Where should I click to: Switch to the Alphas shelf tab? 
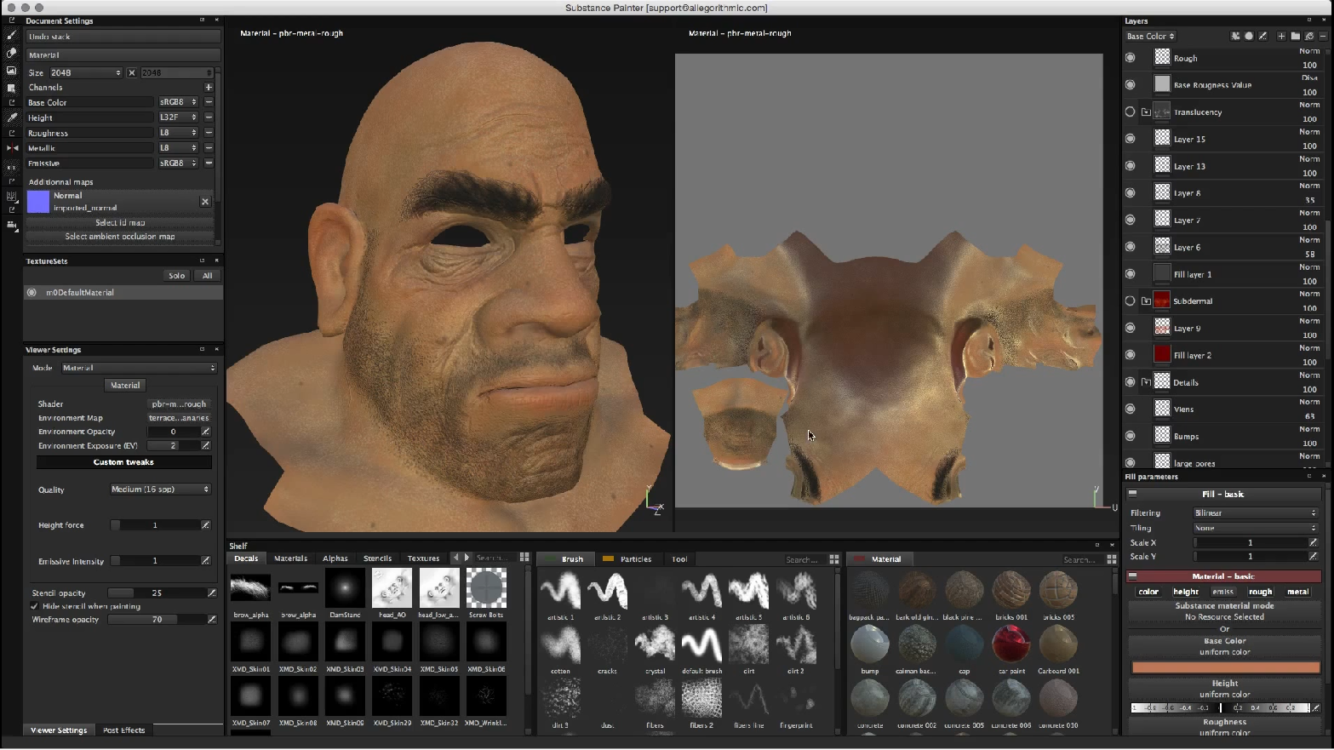[335, 558]
